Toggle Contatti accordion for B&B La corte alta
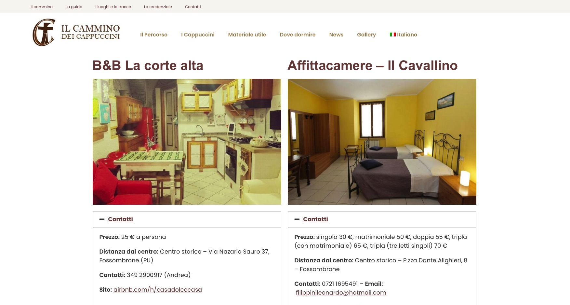The width and height of the screenshot is (570, 305). (120, 219)
